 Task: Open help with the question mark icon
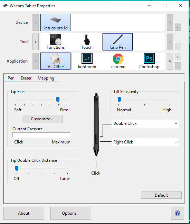point(178,213)
